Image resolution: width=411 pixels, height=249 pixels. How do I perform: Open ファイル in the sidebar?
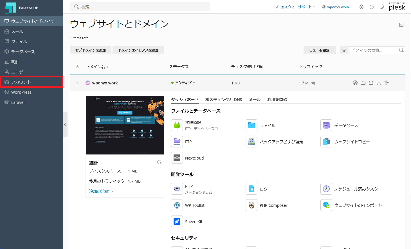tap(32, 41)
